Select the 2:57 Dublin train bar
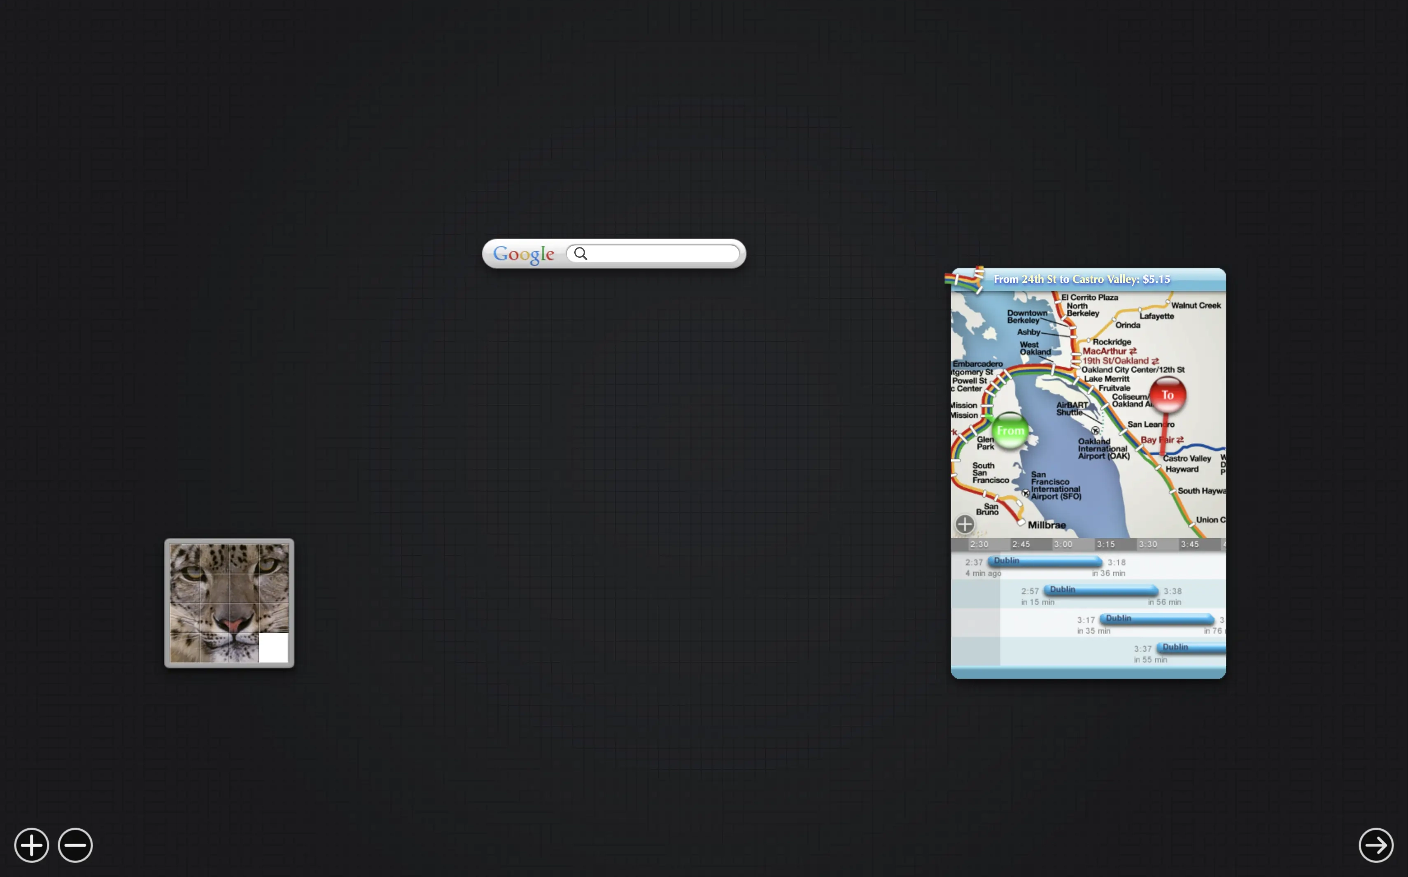This screenshot has width=1408, height=877. tap(1100, 590)
